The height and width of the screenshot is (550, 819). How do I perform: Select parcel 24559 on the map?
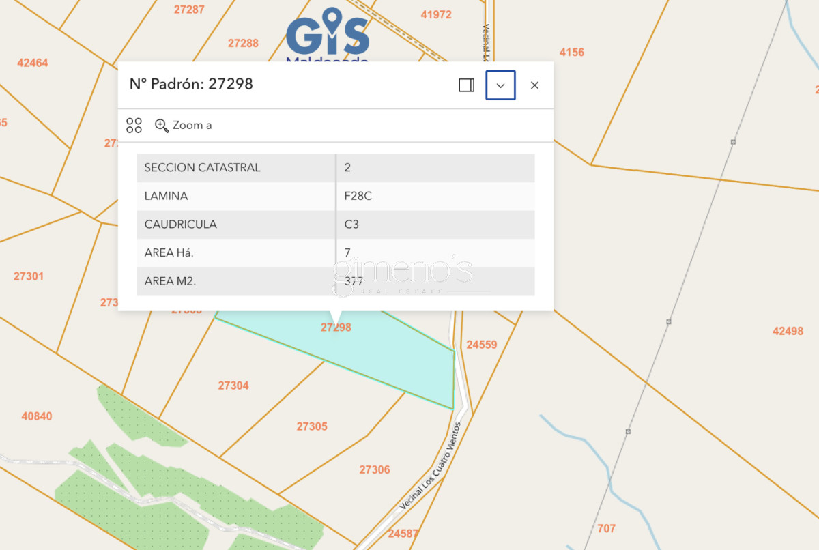point(482,345)
